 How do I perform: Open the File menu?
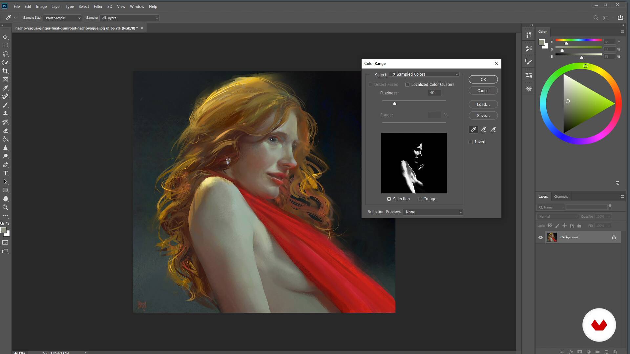coord(17,6)
